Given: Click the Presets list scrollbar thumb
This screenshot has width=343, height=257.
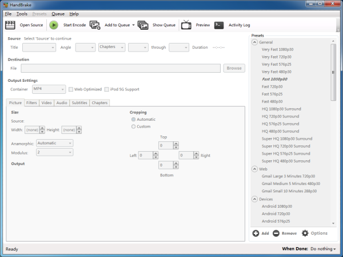Looking at the screenshot, I should tap(333, 72).
